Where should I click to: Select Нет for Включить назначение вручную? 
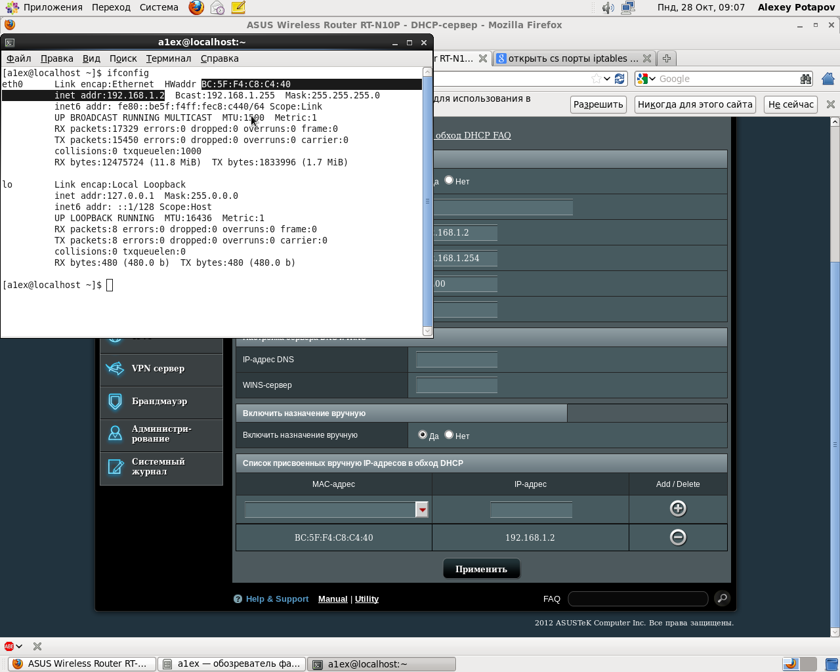tap(449, 434)
